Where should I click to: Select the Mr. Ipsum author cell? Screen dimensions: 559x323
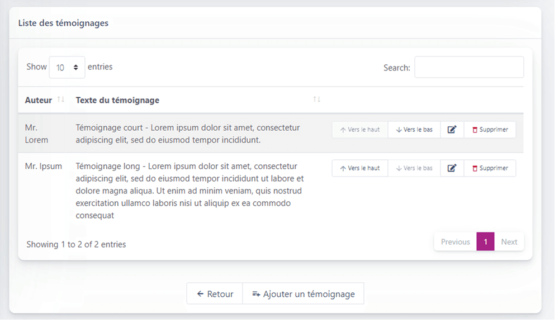pyautogui.click(x=43, y=167)
